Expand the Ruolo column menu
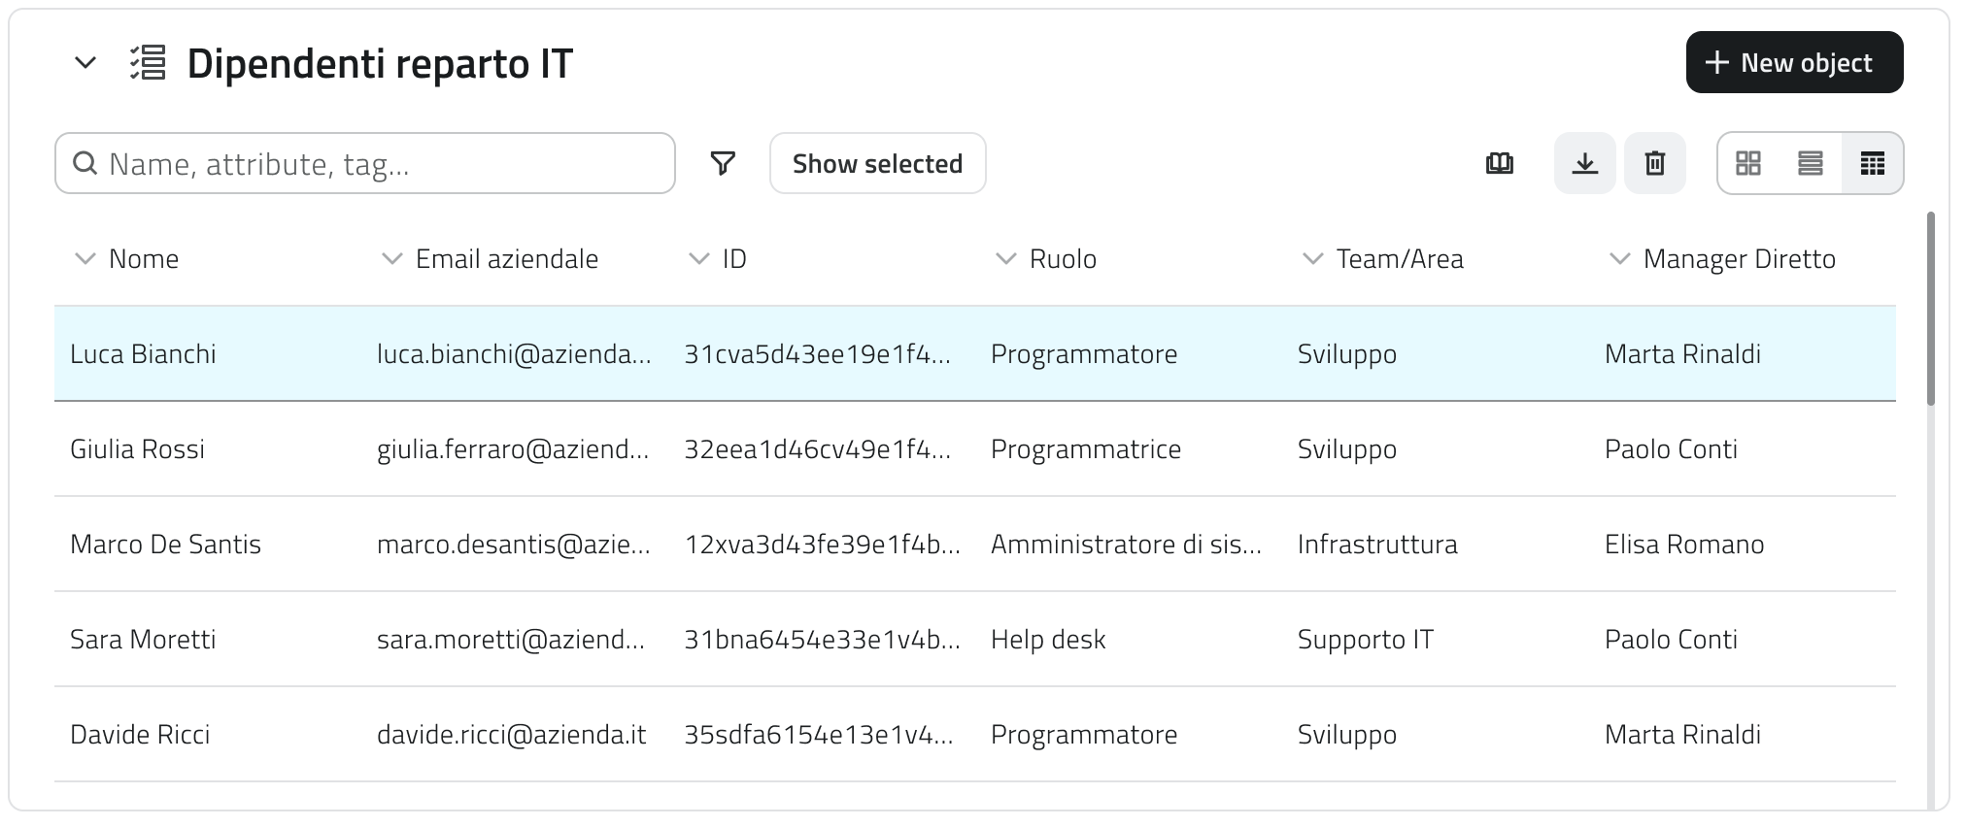 (x=1005, y=259)
